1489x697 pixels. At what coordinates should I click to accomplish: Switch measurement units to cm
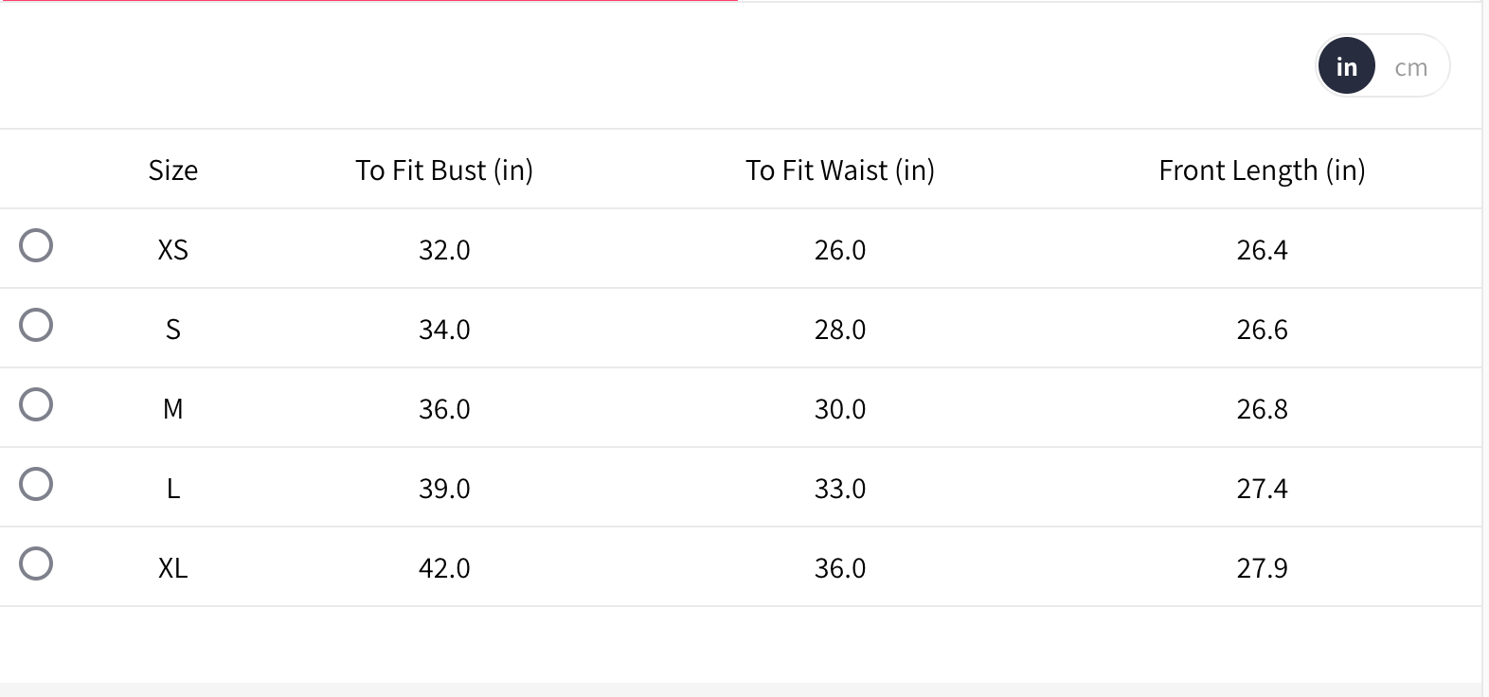coord(1410,67)
